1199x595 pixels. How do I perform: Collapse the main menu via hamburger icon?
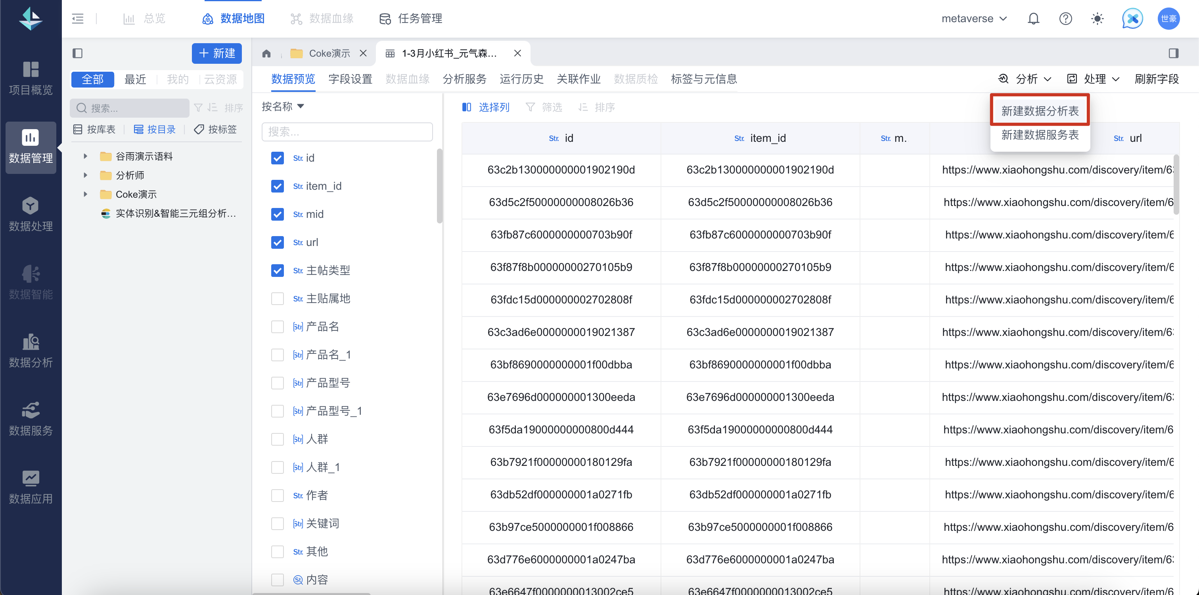click(78, 19)
